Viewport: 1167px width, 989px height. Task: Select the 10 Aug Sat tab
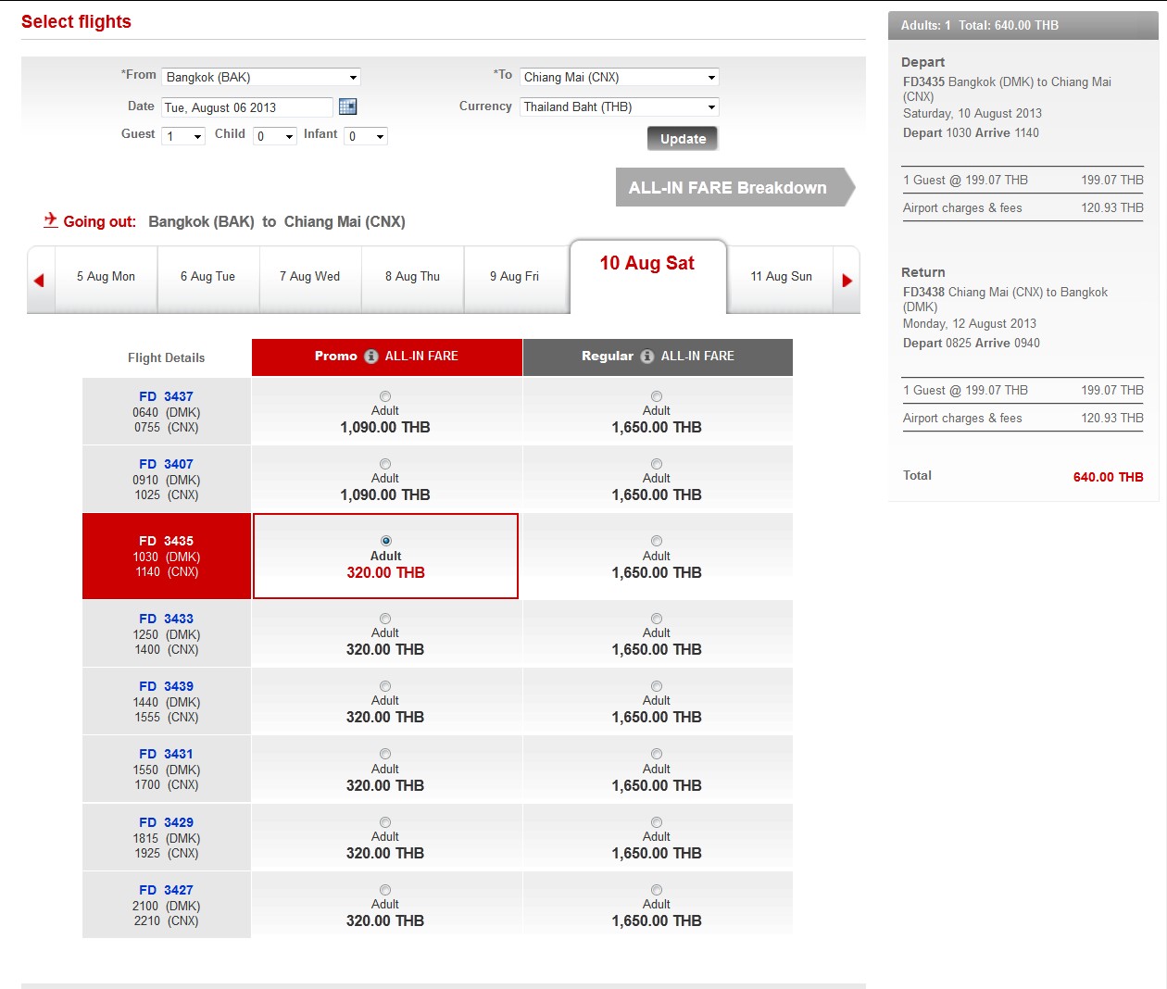(x=647, y=275)
